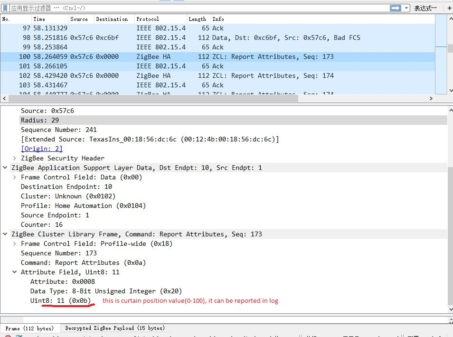This screenshot has height=337, width=453.
Task: Collapse the ZigBee Cluster Library Frame section
Action: pyautogui.click(x=5, y=234)
